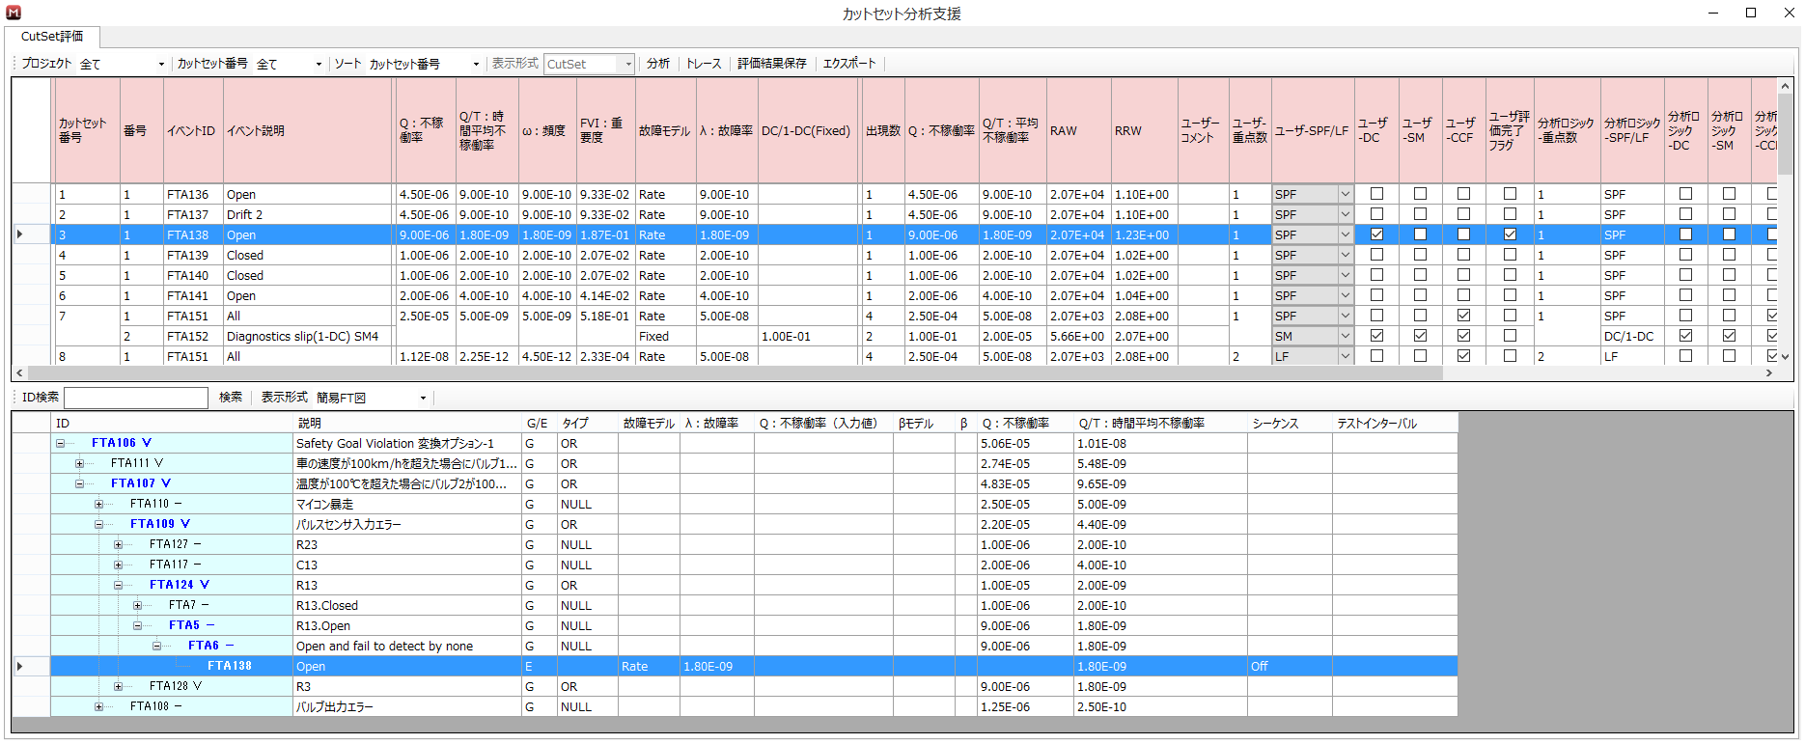The height and width of the screenshot is (744, 1805).
Task: Uncheck ユーザ-DC checkbox in FTA138 row
Action: [1376, 234]
